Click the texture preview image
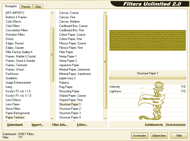The height and width of the screenshot is (141, 190). pos(148,40)
